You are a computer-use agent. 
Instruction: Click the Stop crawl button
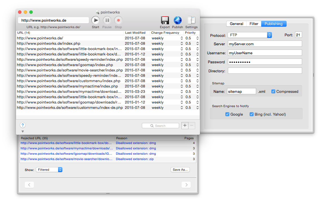tap(118, 20)
